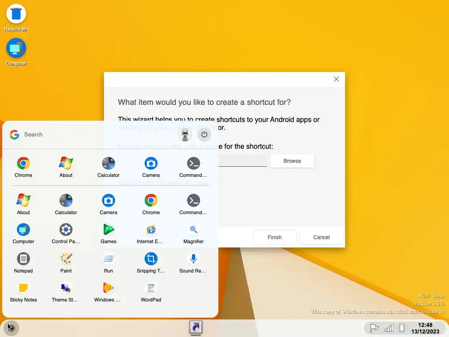Screen dimensions: 449x337
Task: Open Control Panel app
Action: 66,233
